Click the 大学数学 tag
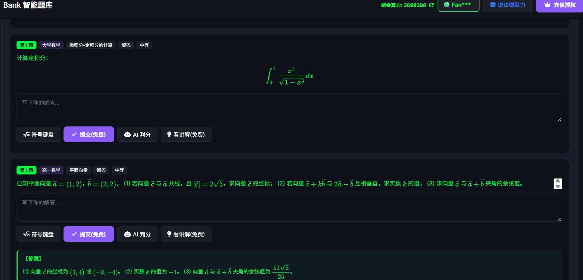 point(51,45)
